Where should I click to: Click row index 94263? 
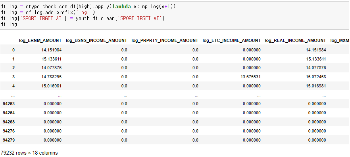9,104
